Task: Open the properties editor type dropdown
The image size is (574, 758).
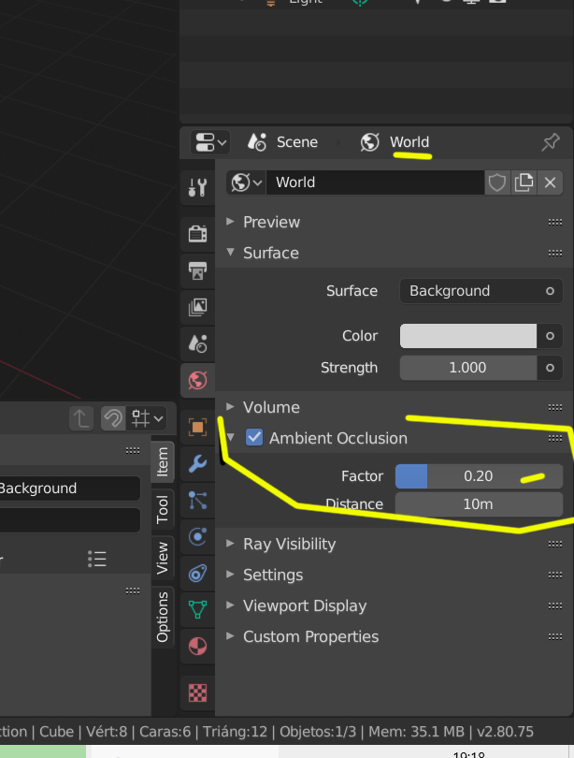Action: (210, 142)
